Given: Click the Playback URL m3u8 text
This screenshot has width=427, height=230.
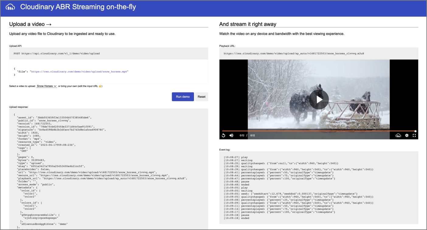Looking at the screenshot, I should pos(294,53).
